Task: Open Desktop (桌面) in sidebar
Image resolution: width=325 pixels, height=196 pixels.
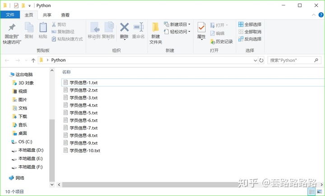Action: (20, 133)
